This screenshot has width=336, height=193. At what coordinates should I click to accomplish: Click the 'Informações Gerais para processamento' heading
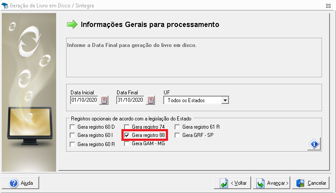150,25
